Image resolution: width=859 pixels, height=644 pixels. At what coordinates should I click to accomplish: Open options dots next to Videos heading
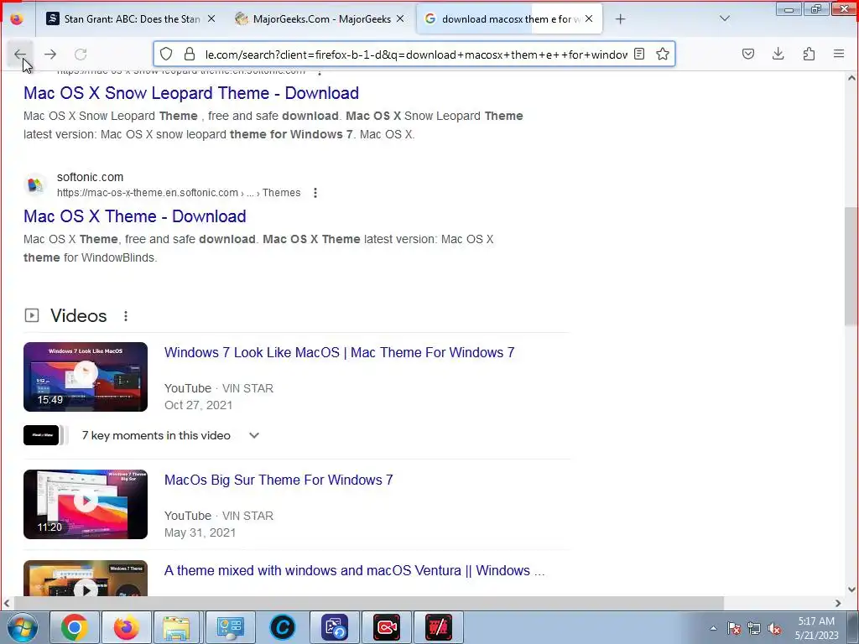click(x=126, y=316)
